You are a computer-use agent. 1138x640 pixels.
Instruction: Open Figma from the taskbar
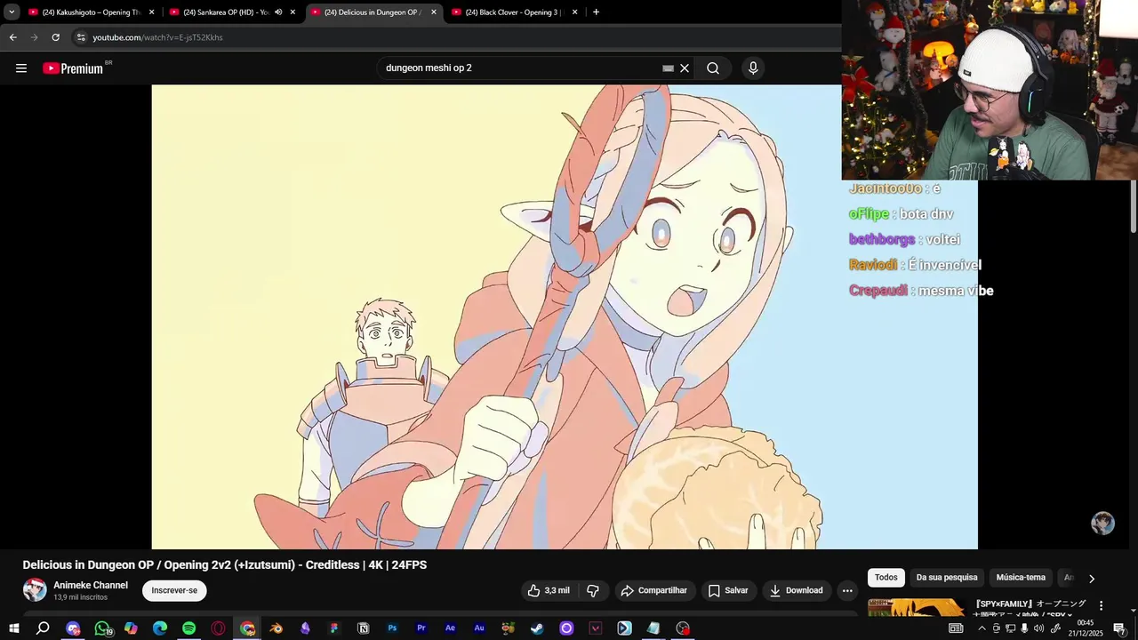point(334,628)
